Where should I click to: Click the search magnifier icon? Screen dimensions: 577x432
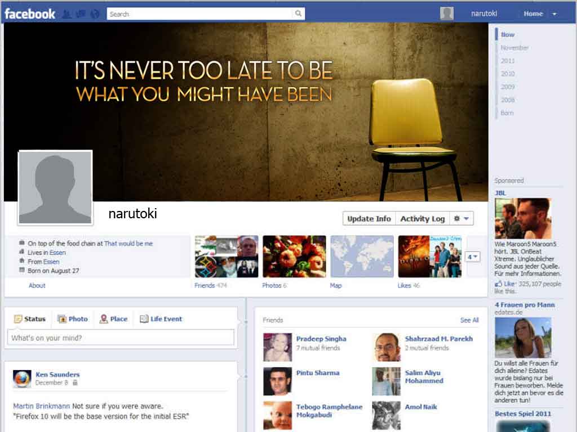[x=298, y=13]
